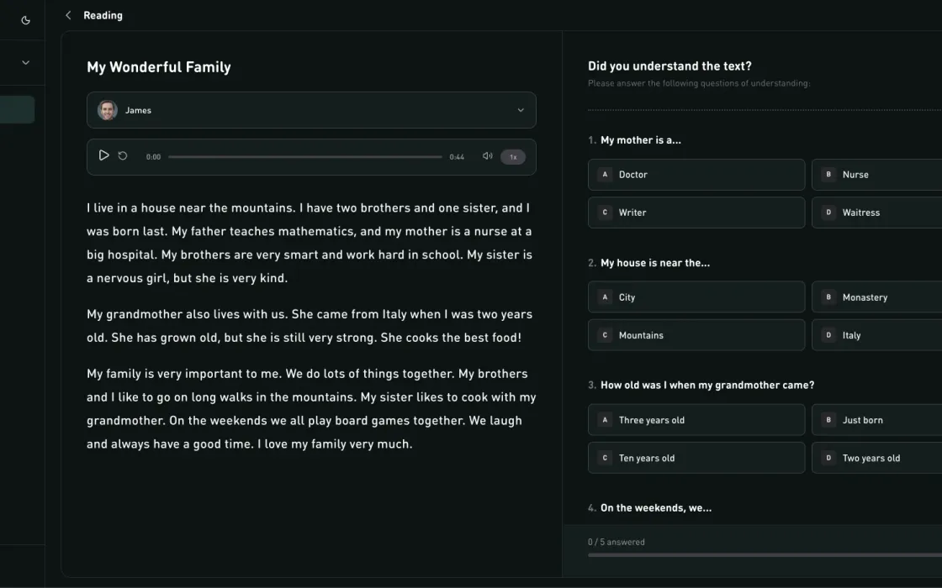Image resolution: width=942 pixels, height=588 pixels.
Task: Click the paragraph starting My family is very important
Action: pos(311,408)
